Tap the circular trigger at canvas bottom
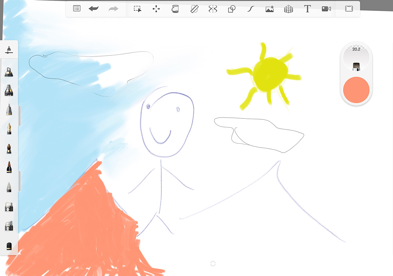 tap(213, 264)
